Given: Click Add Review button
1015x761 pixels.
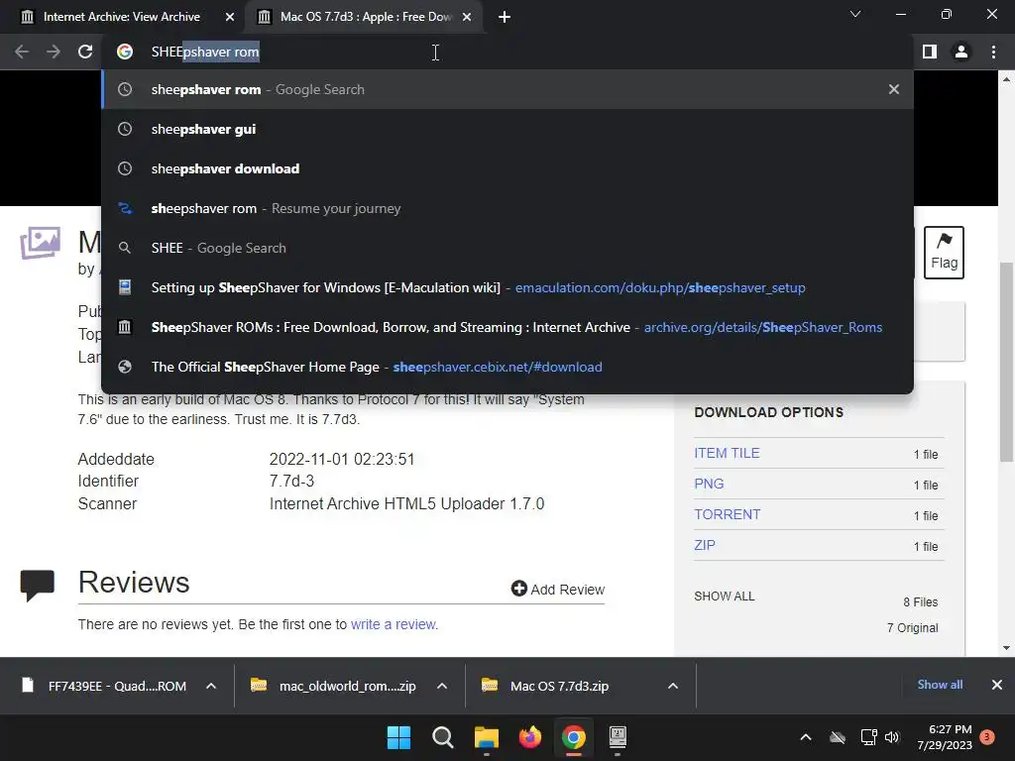Looking at the screenshot, I should 557,589.
